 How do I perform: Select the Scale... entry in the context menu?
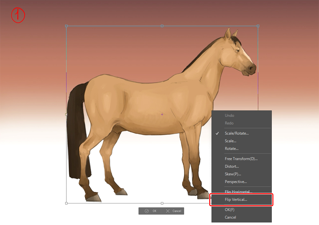click(x=230, y=141)
